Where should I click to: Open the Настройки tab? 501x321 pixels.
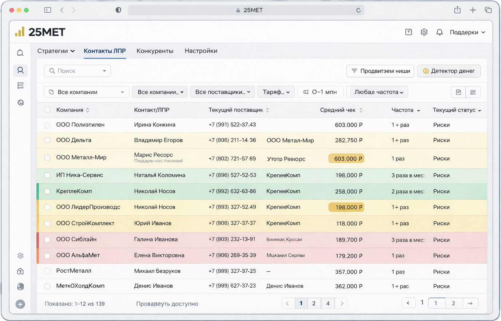(201, 51)
